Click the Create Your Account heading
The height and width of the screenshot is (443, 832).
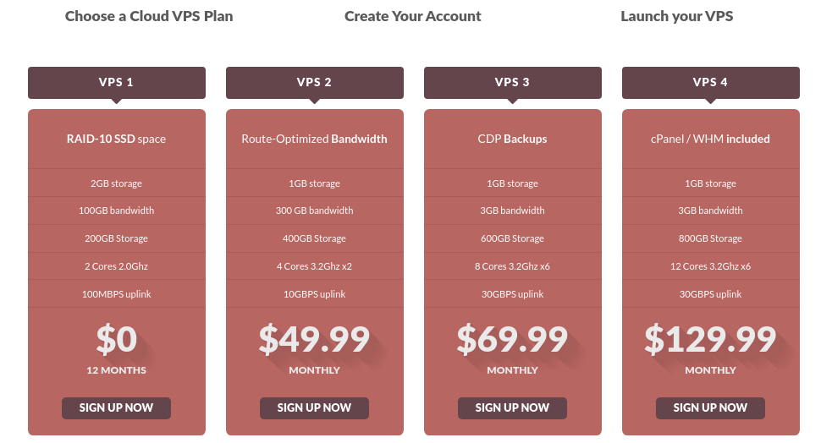(x=413, y=16)
